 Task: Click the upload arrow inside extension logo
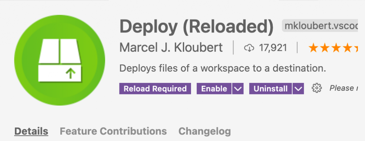70,73
